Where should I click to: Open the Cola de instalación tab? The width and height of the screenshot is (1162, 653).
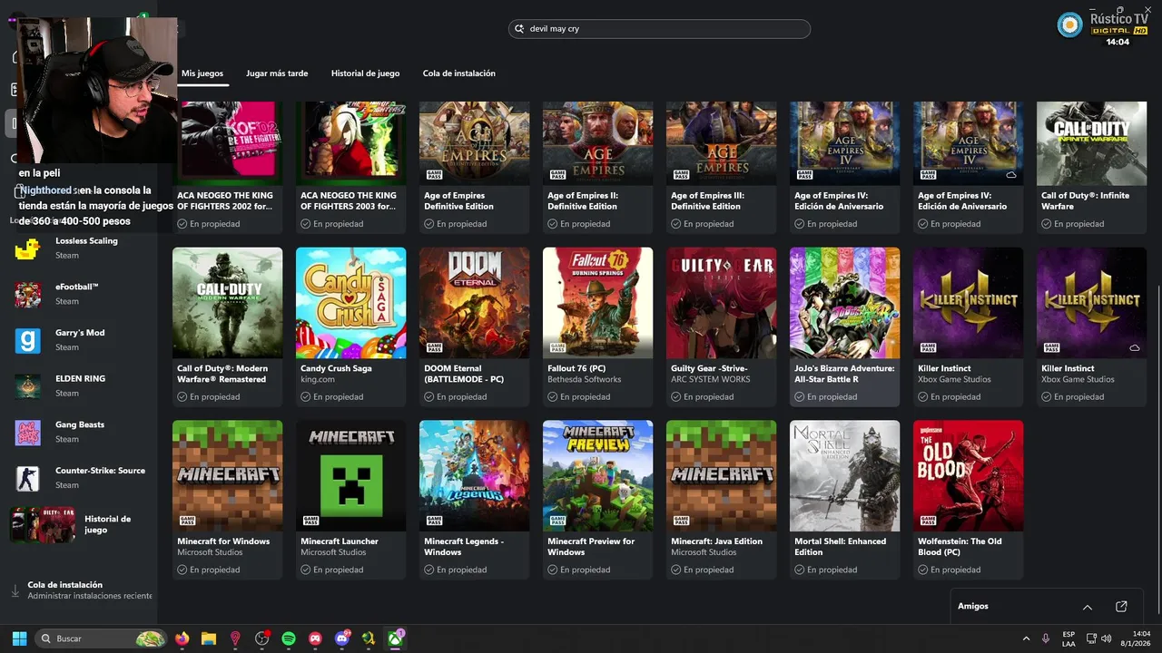[459, 73]
